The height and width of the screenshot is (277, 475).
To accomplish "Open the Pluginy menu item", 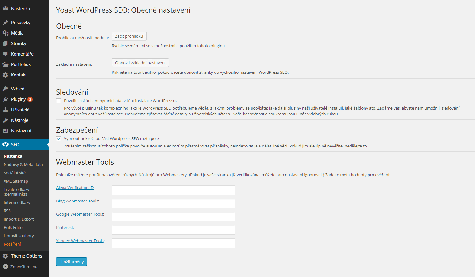I will coord(25,99).
